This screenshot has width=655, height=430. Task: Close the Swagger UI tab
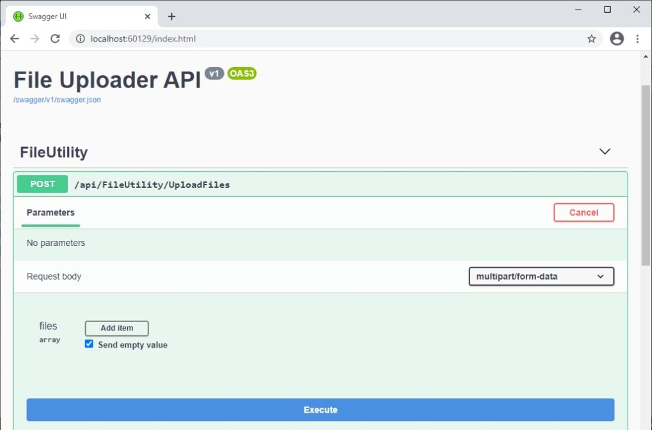(148, 17)
